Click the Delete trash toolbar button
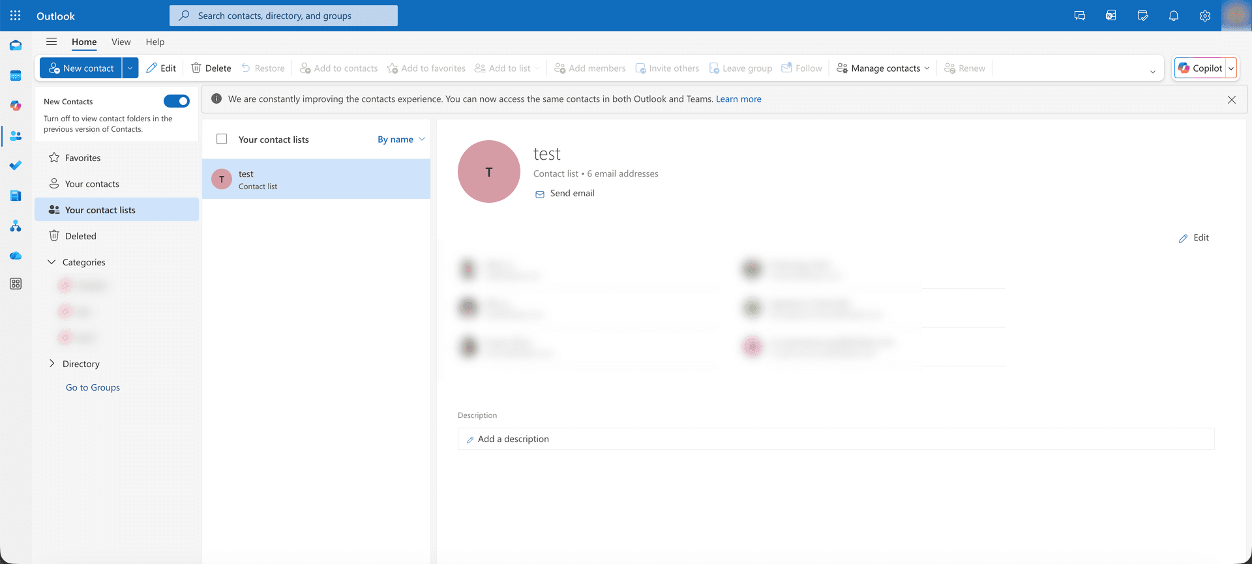The height and width of the screenshot is (564, 1252). (211, 68)
